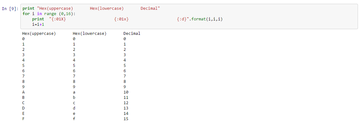Click the uppercase 'A' output value
The width and height of the screenshot is (363, 128).
(x=24, y=92)
